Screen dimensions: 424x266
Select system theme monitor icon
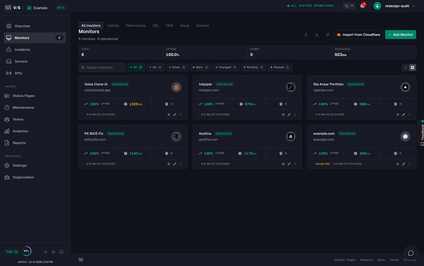[x=61, y=252]
